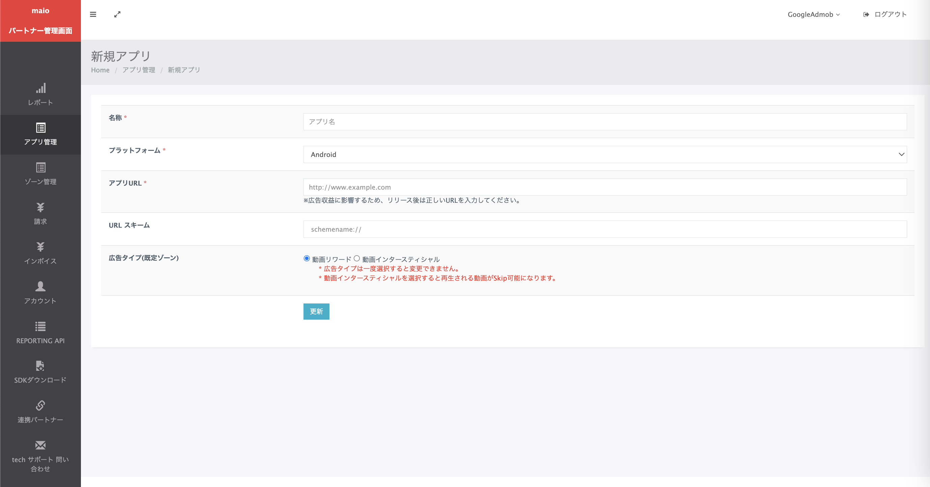Open REPORTING API menu item
930x487 pixels.
click(x=40, y=340)
